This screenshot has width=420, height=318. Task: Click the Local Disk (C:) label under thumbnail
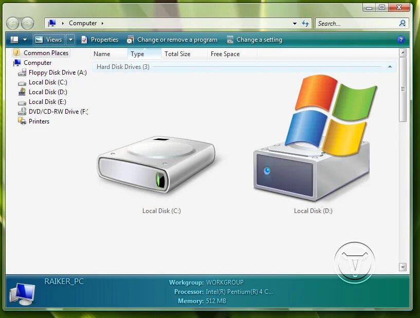161,211
